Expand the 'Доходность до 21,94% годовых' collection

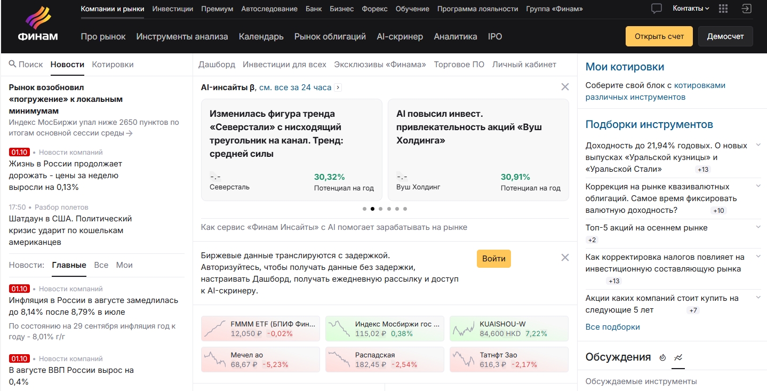[x=758, y=145]
